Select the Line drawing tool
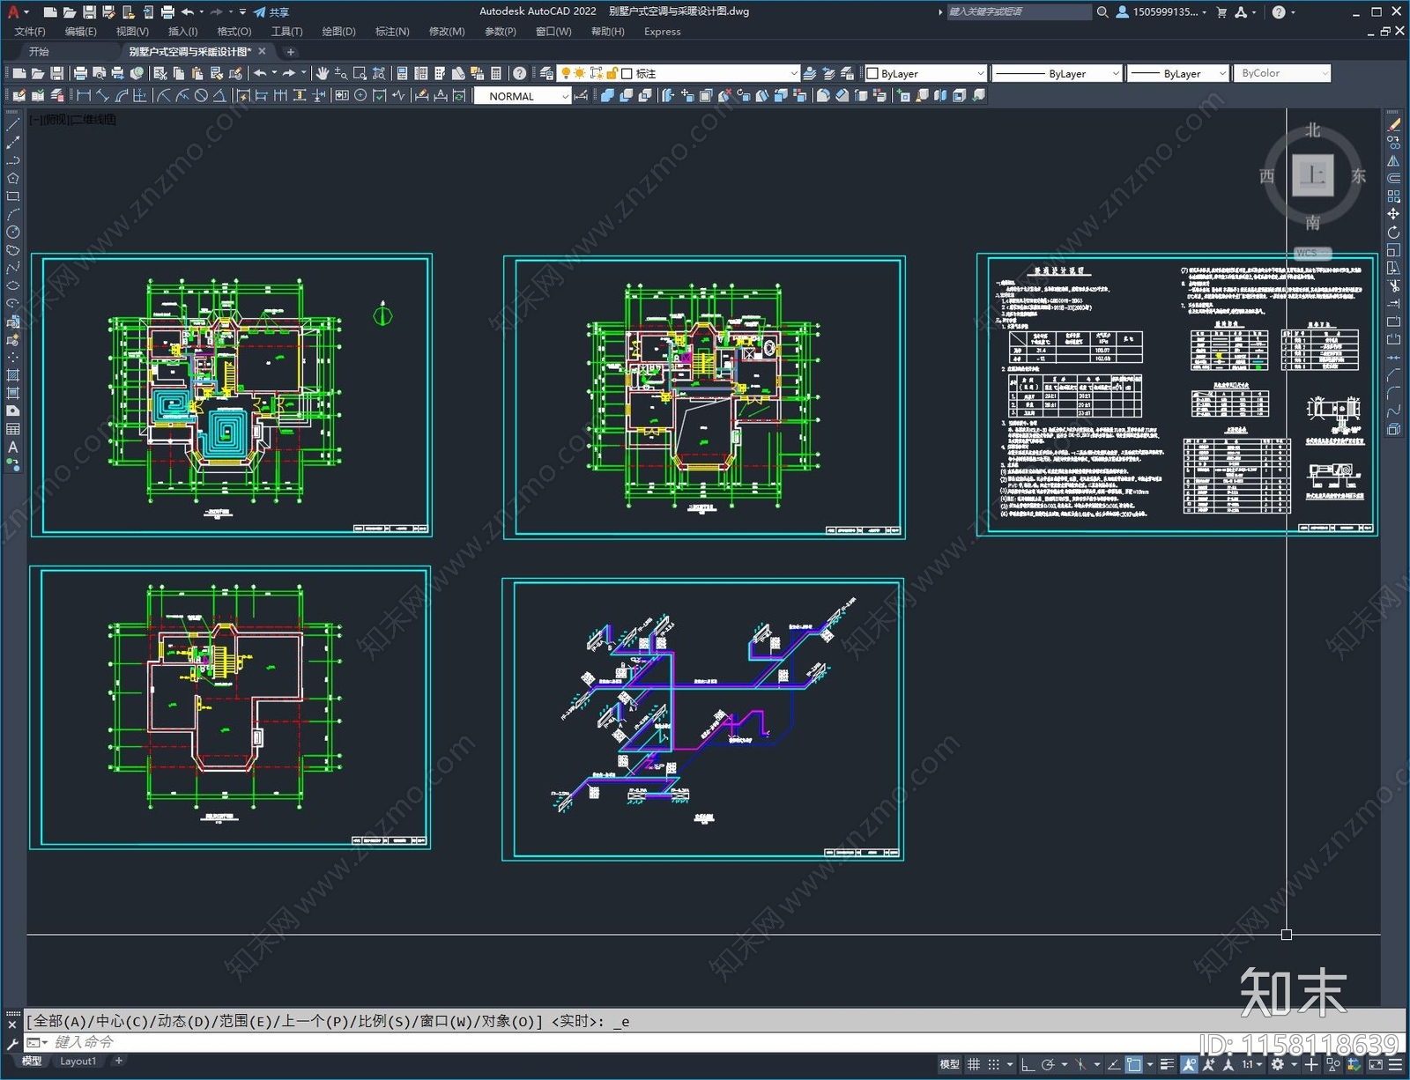The image size is (1410, 1080). pyautogui.click(x=12, y=125)
